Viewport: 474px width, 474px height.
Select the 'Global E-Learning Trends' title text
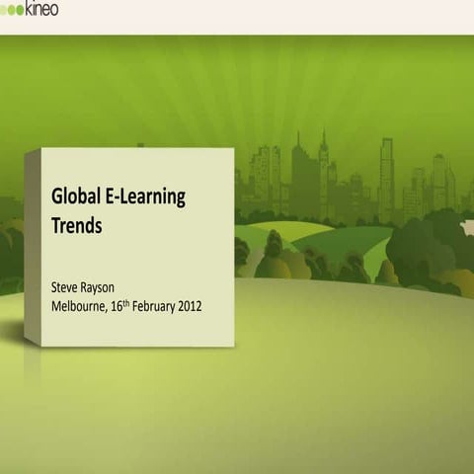point(118,210)
